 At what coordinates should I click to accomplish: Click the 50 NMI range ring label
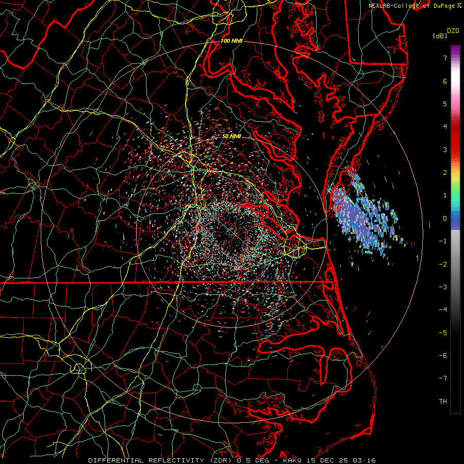231,136
